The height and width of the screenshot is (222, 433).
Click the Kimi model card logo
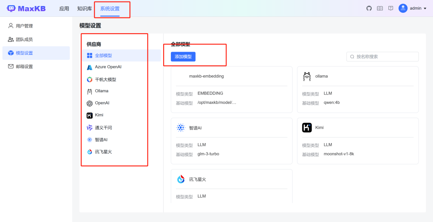pos(307,127)
